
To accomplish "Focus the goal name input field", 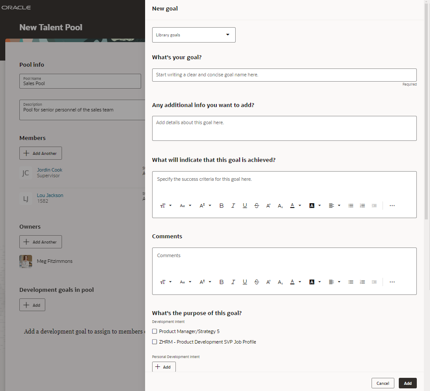I will [284, 75].
